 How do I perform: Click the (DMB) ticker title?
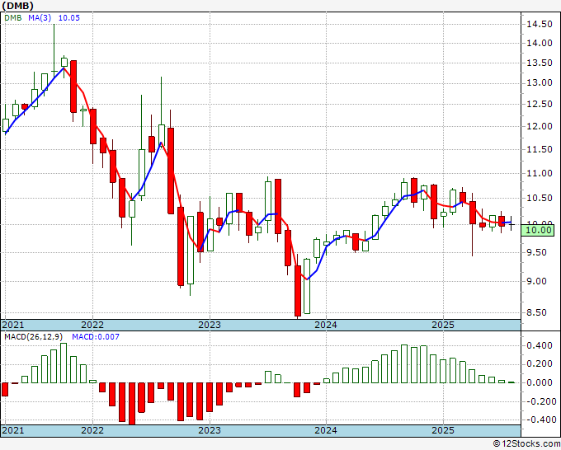(18, 6)
